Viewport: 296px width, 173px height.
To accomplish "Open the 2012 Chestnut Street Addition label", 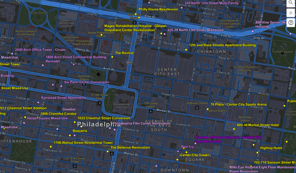I will pos(23,108).
